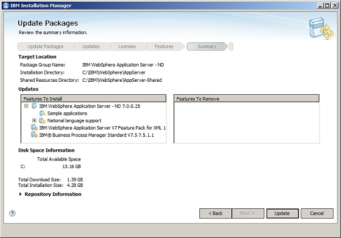Image resolution: width=341 pixels, height=238 pixels.
Task: Maximize the IBM Installation Manager window
Action: tap(327, 6)
